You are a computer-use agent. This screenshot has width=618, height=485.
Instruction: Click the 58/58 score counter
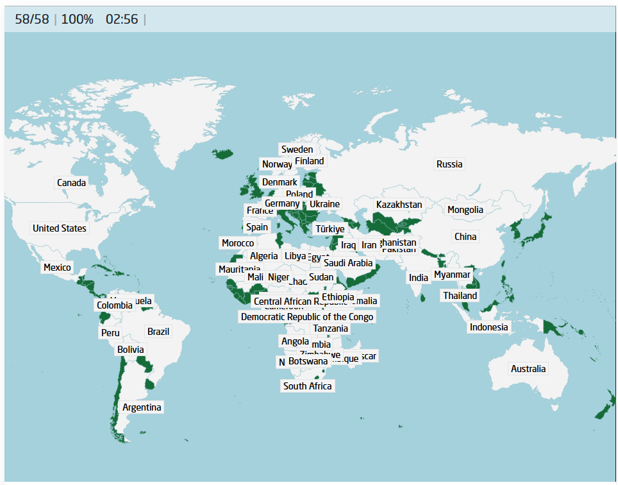click(31, 19)
